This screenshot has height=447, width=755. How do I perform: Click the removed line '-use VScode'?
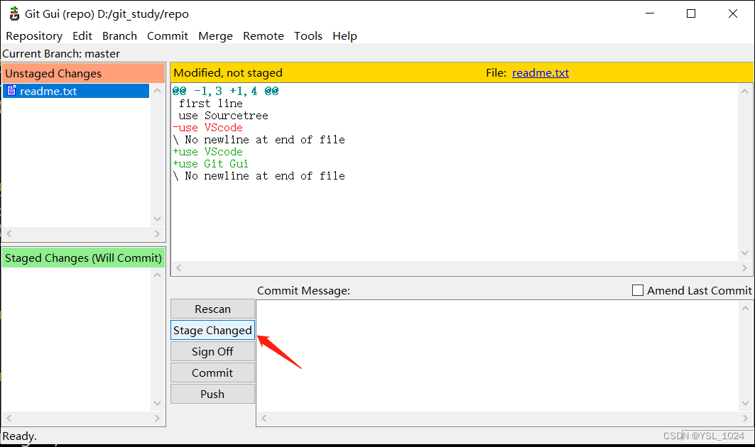(207, 128)
